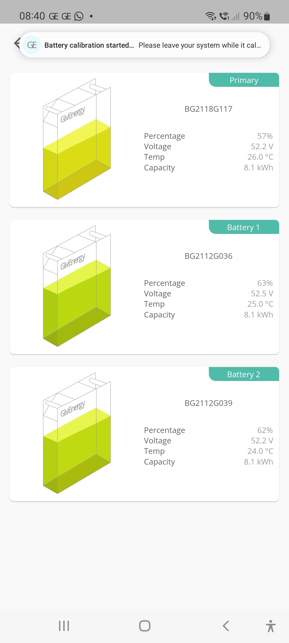The image size is (289, 643).
Task: Select the Primary label tab
Action: [x=244, y=80]
